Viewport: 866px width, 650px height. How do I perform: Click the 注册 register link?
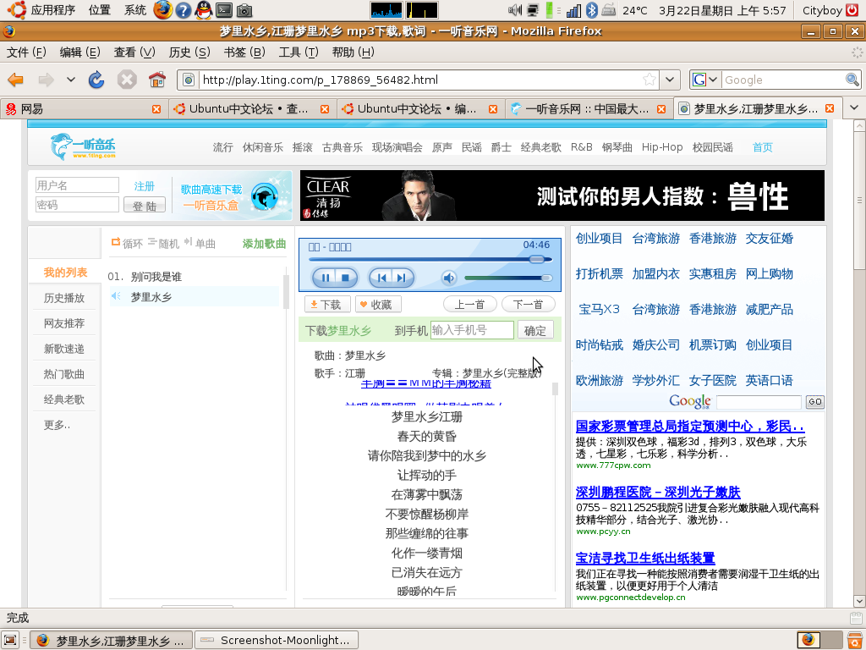coord(144,186)
